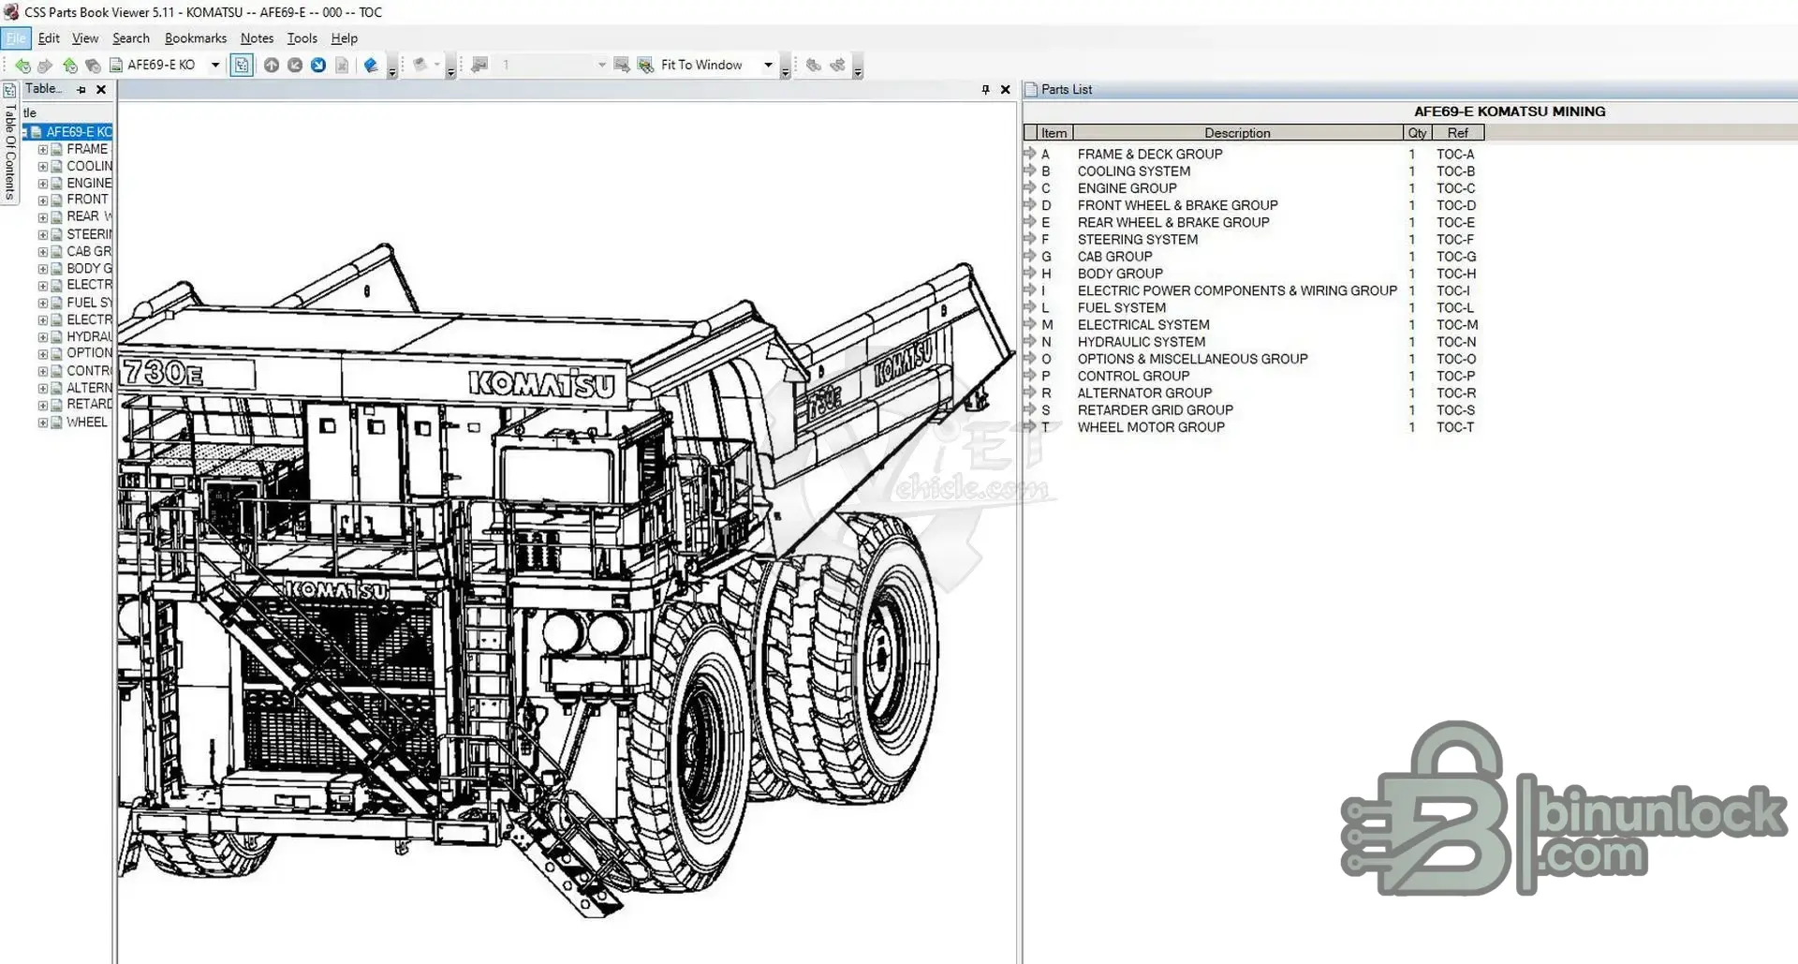Viewport: 1798px width, 964px height.
Task: Click the grey history toolbar icon
Action: pos(93,66)
